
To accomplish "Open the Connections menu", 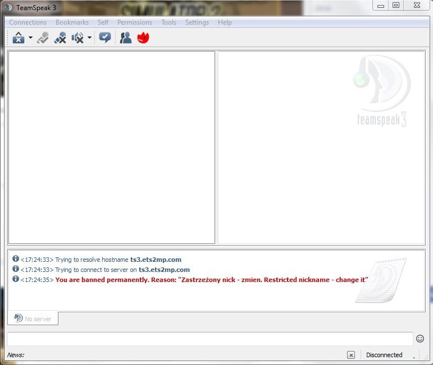I will [x=28, y=22].
